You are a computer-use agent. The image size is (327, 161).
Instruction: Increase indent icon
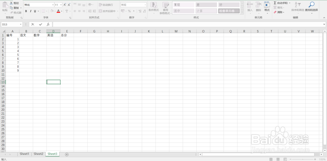pyautogui.click(x=94, y=11)
